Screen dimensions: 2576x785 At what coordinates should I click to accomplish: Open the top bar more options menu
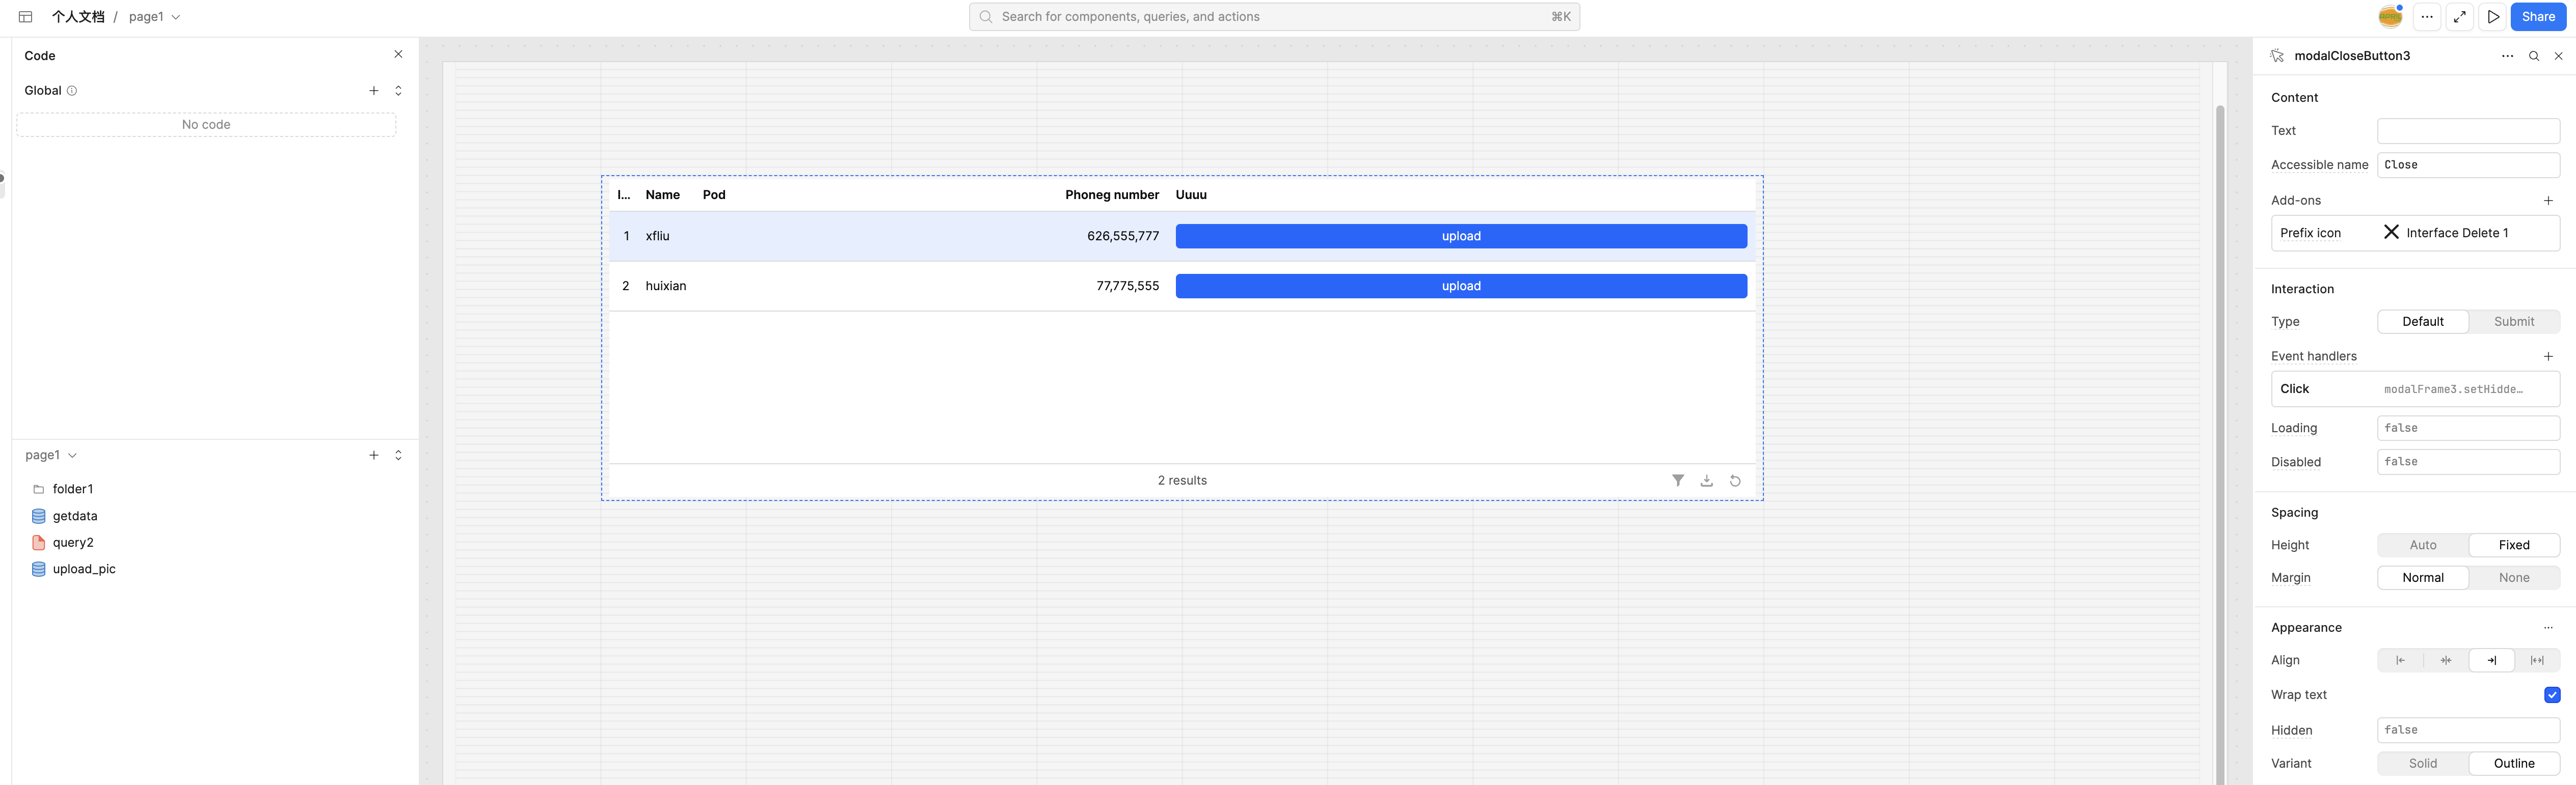(2427, 17)
